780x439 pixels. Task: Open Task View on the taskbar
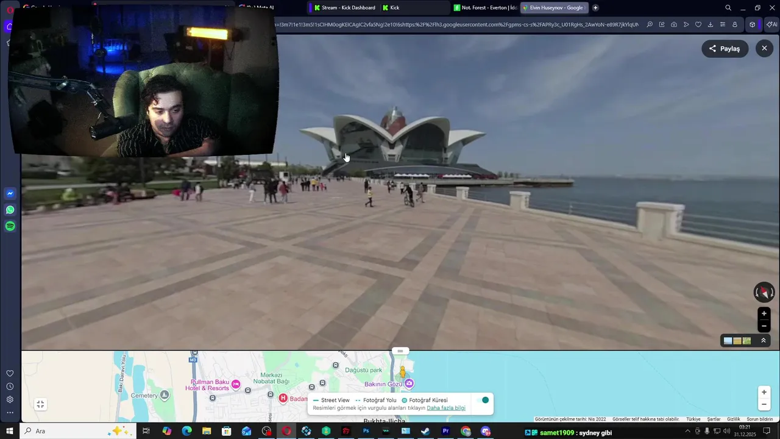(146, 431)
